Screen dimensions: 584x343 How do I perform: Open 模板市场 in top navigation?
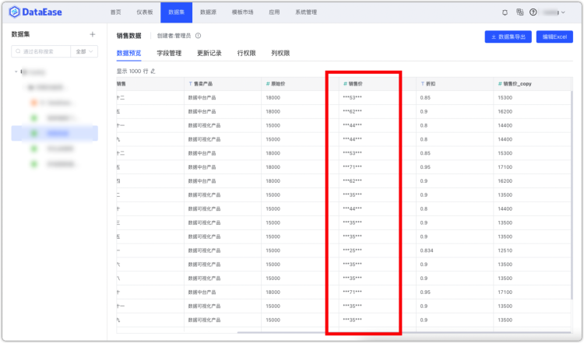[x=242, y=12]
